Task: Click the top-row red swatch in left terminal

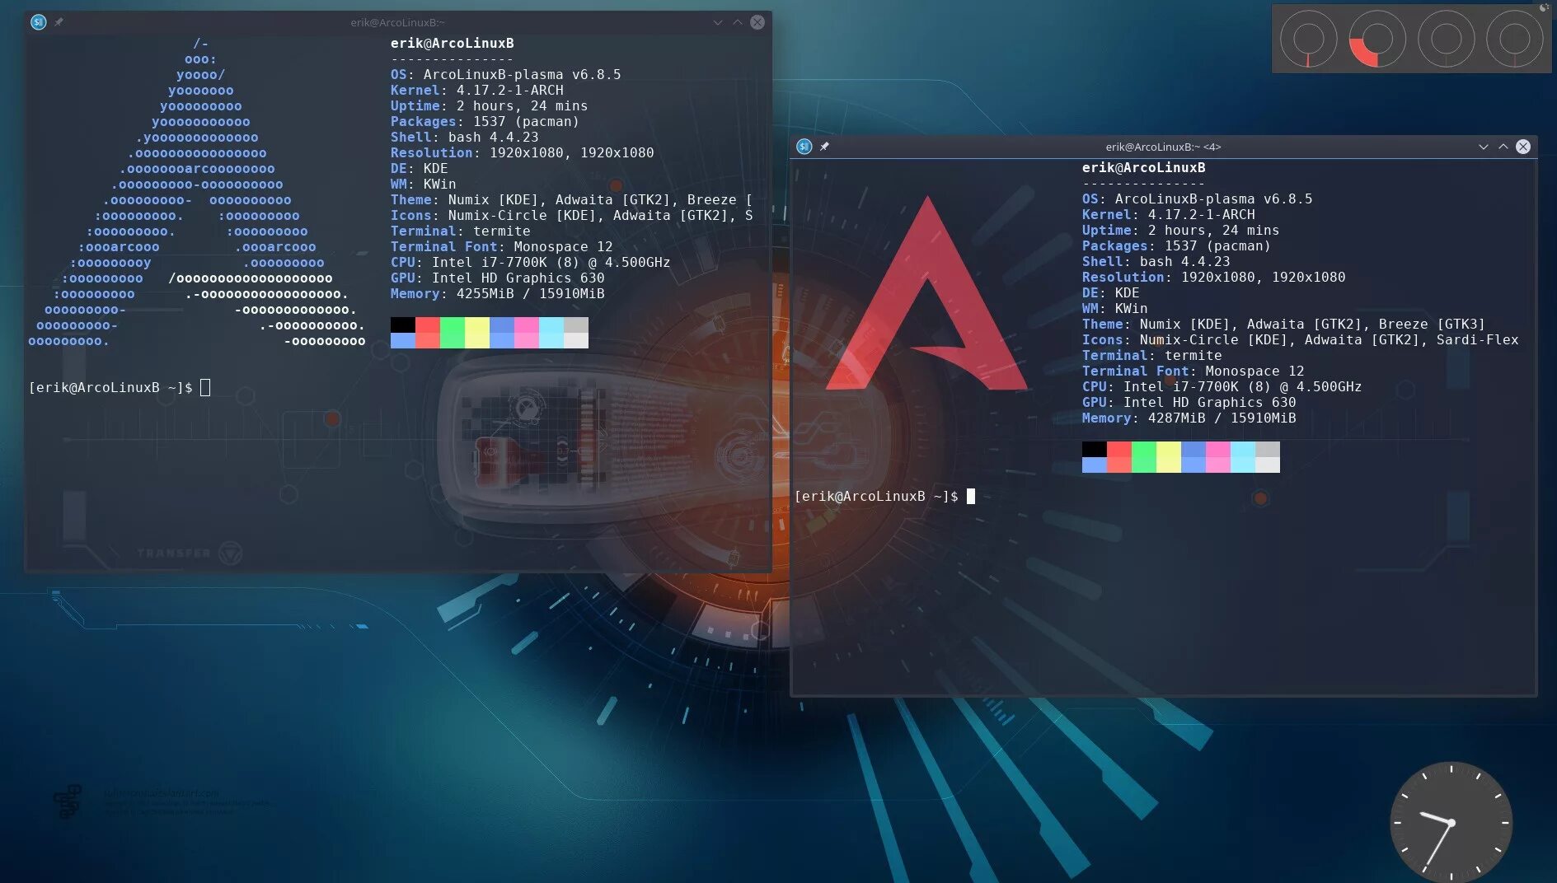Action: click(428, 325)
